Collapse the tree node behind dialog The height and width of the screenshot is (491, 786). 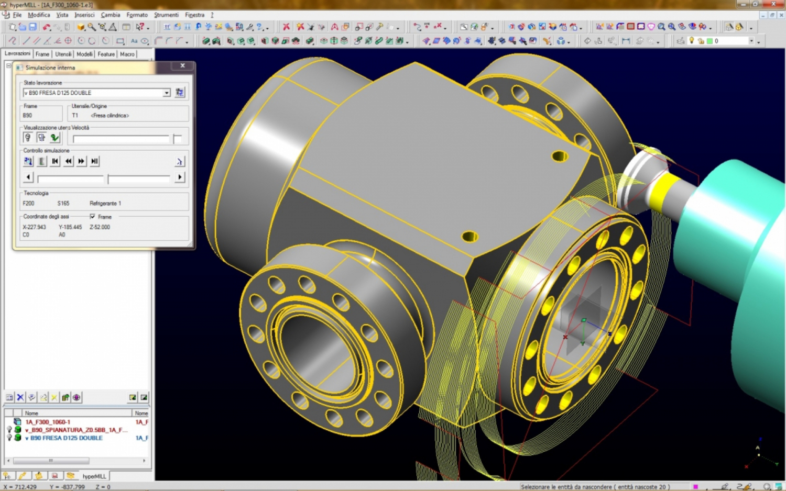(x=8, y=65)
